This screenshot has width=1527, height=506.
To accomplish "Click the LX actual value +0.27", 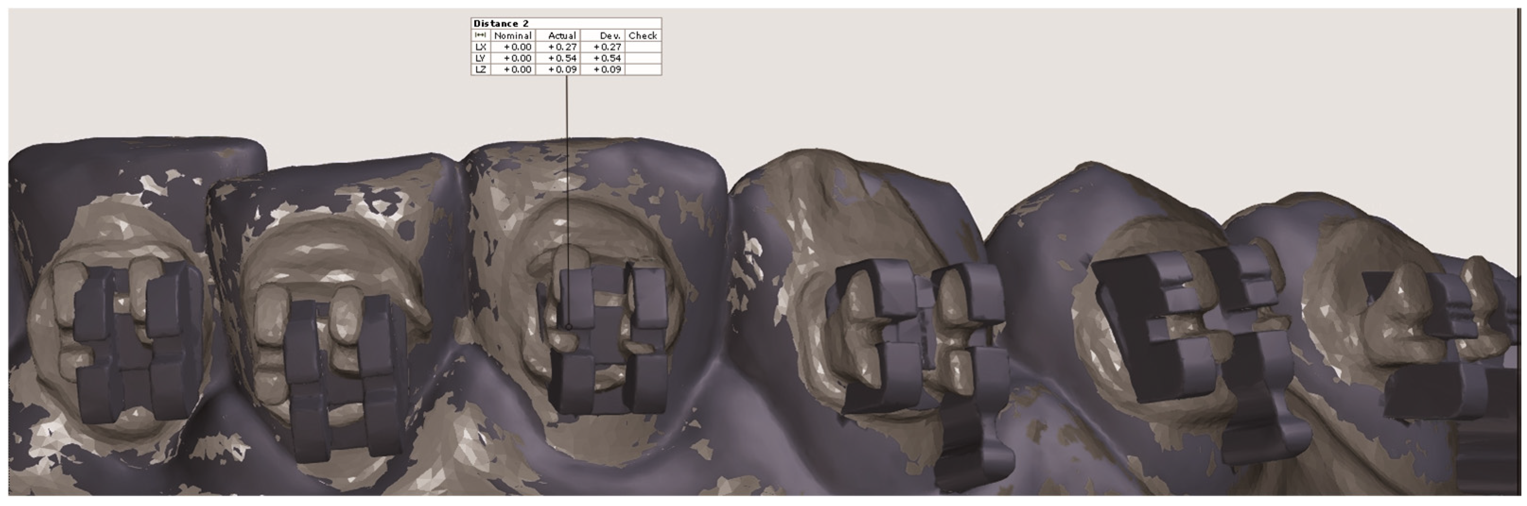I will [562, 47].
